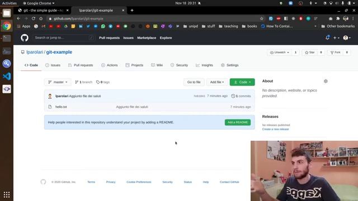Open commit message in hello.txt row

click(x=132, y=107)
